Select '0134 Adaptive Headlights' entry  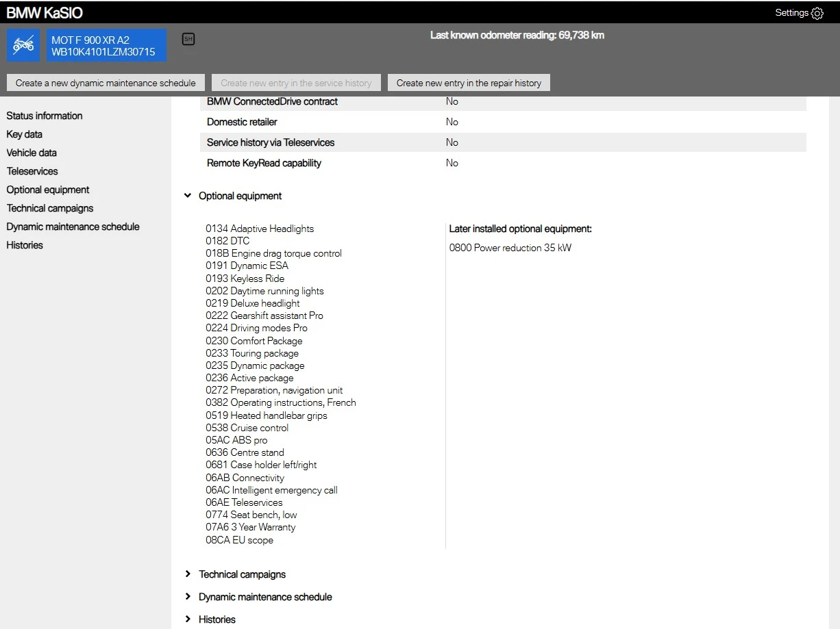click(260, 229)
